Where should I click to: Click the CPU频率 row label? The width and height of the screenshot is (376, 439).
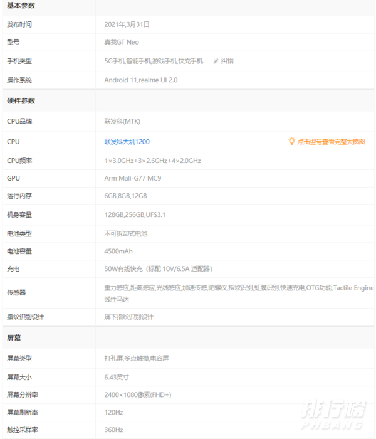pos(19,161)
